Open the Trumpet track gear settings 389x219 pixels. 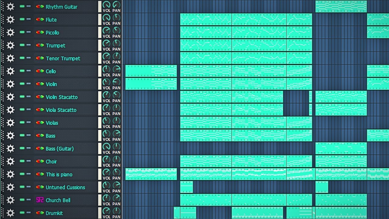10,45
